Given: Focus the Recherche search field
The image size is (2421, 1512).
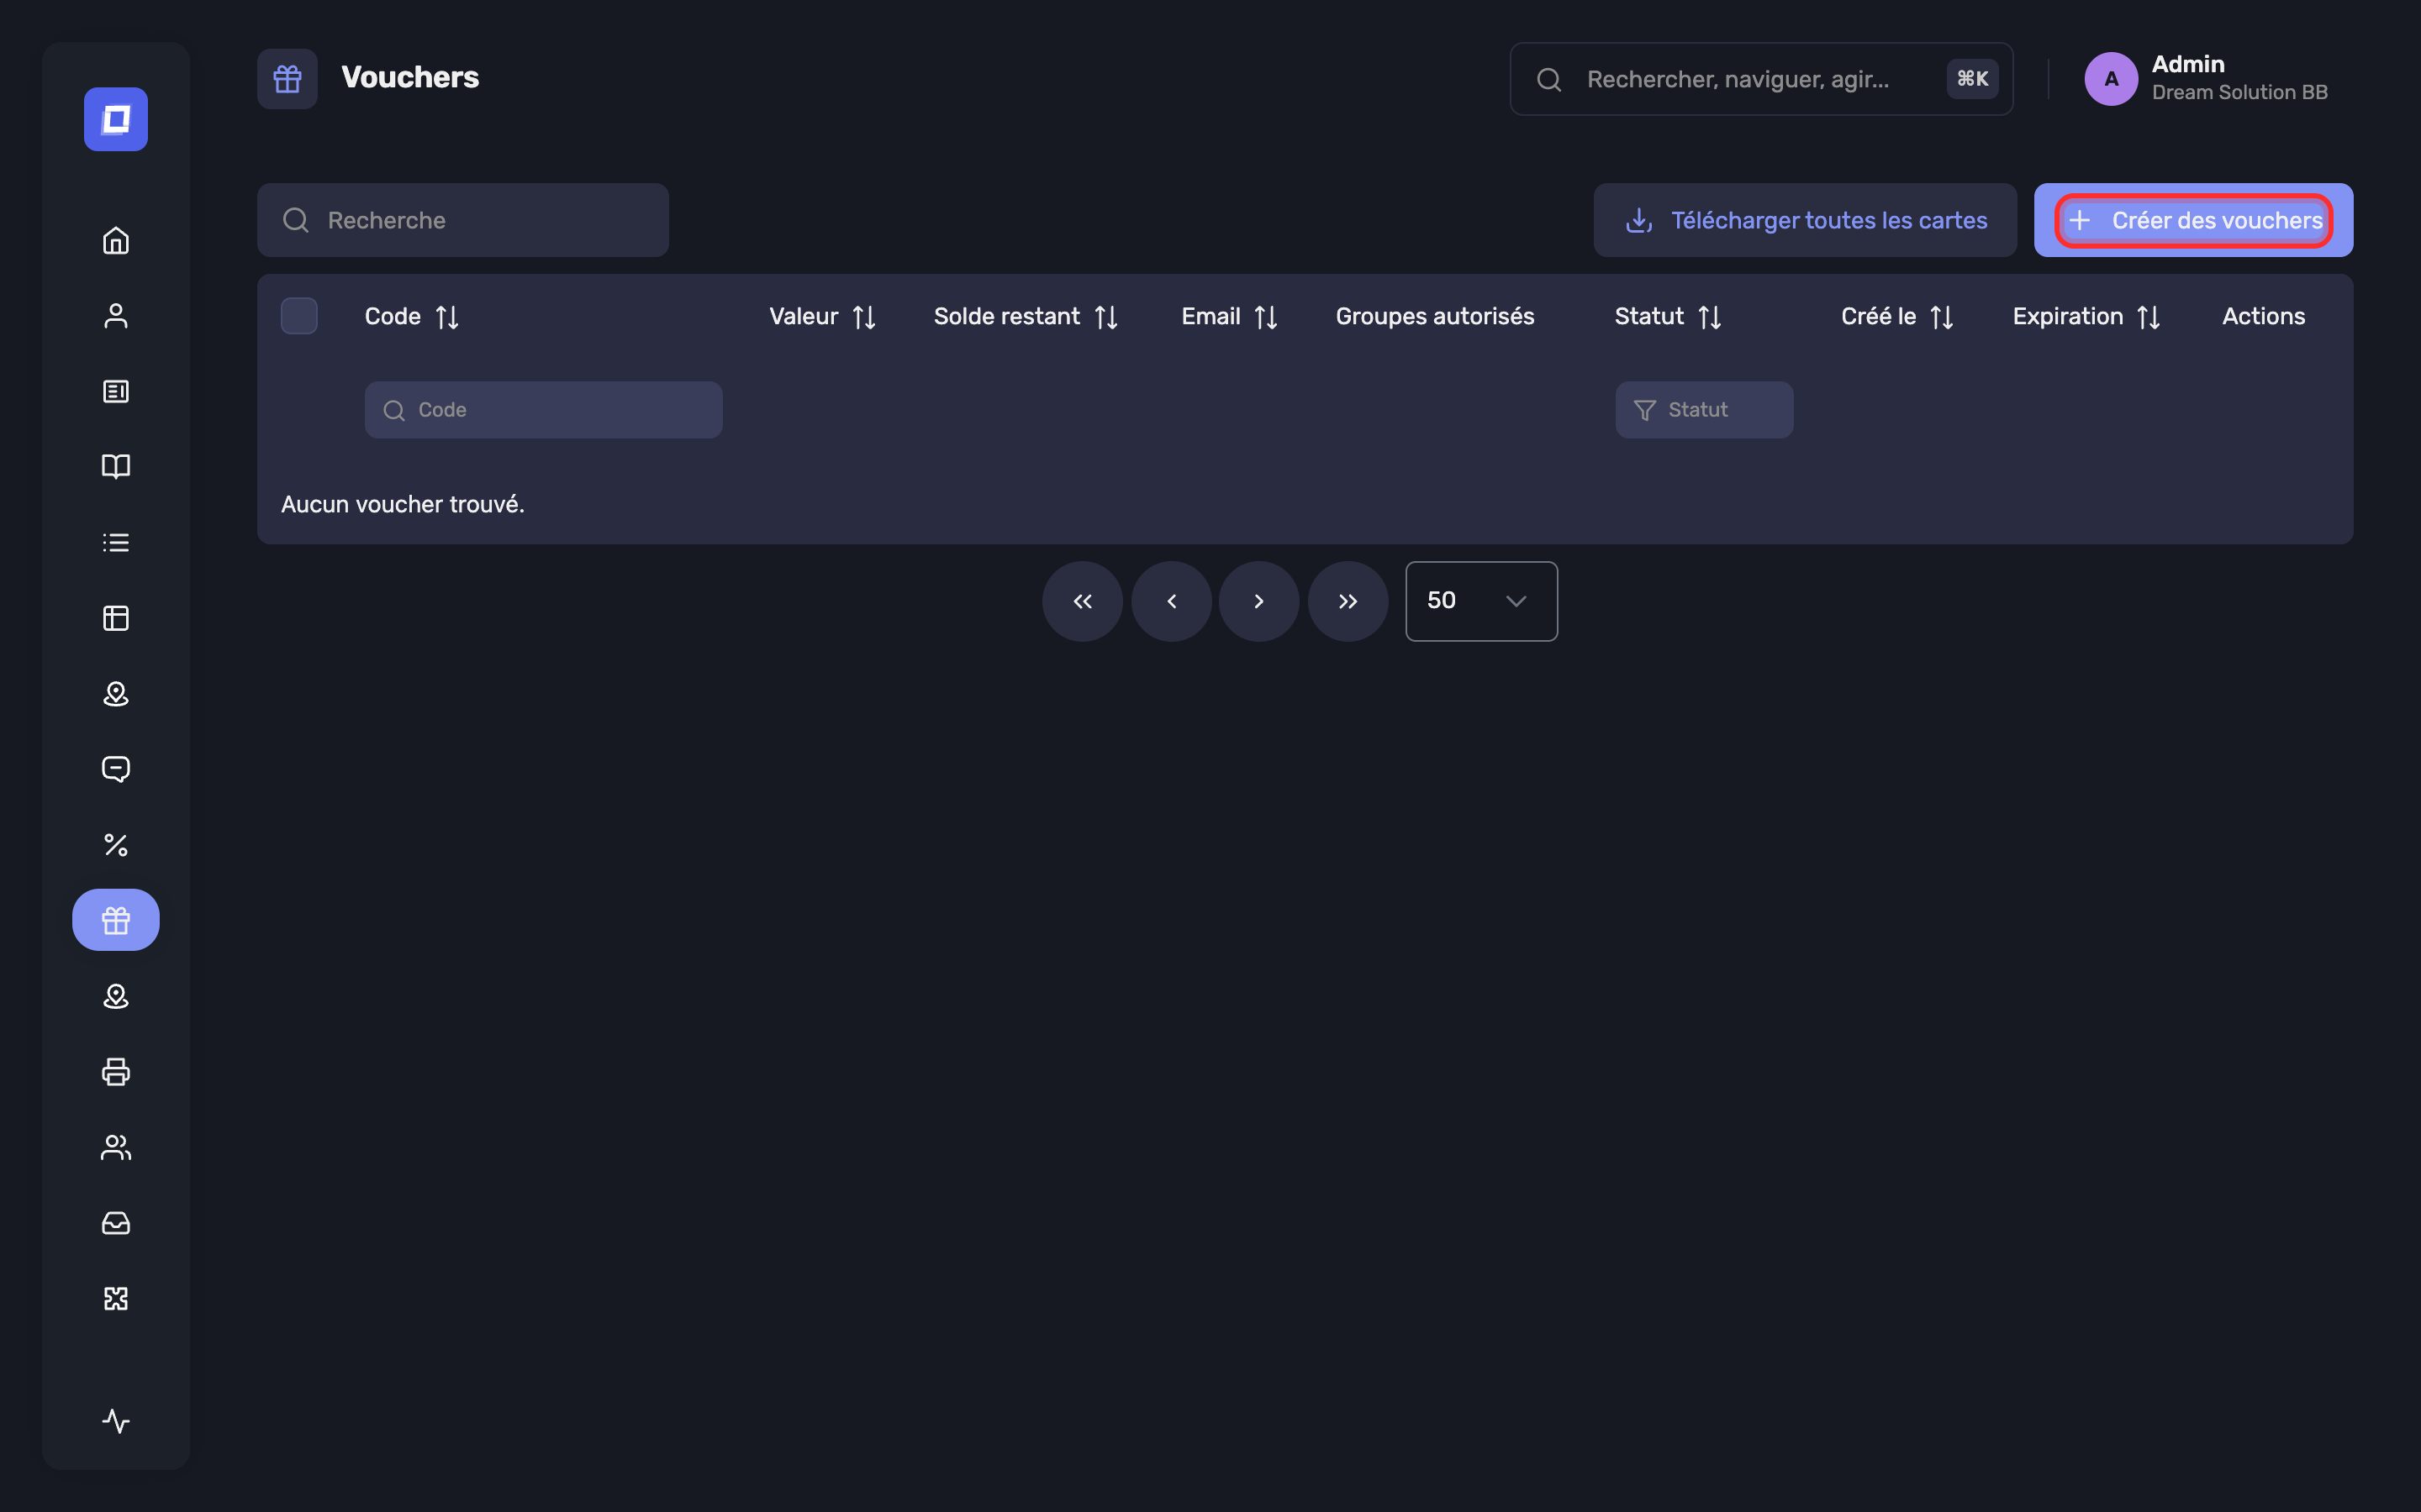Looking at the screenshot, I should (463, 220).
